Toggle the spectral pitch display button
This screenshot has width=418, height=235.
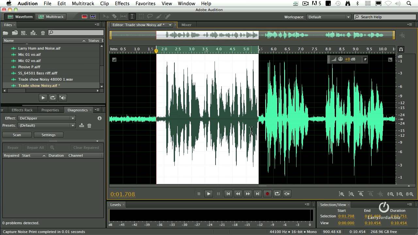[93, 17]
